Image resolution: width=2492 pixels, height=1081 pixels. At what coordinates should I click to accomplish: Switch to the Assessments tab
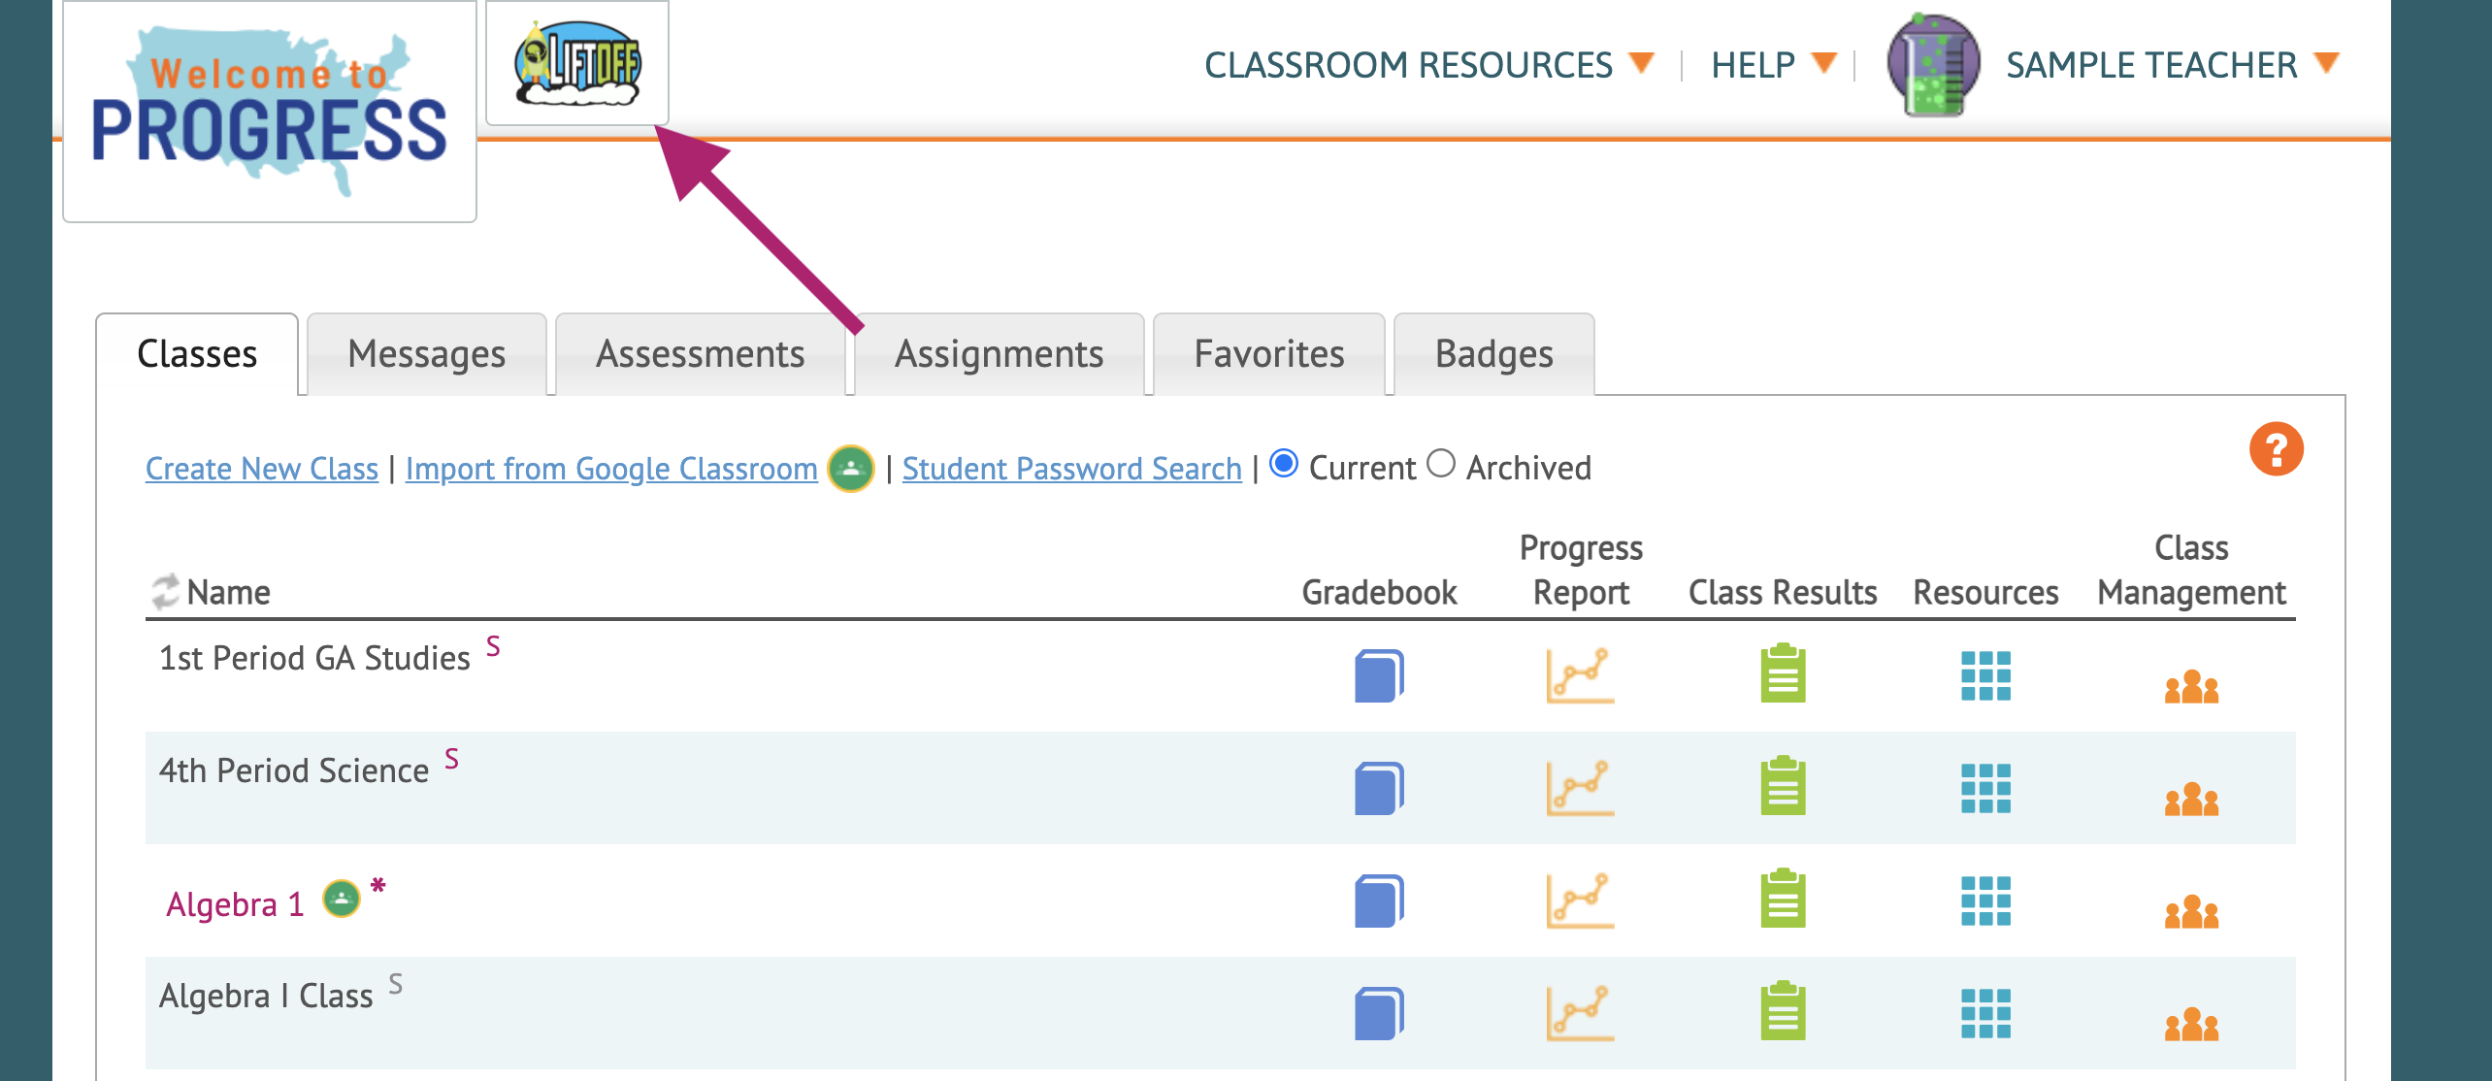[700, 354]
